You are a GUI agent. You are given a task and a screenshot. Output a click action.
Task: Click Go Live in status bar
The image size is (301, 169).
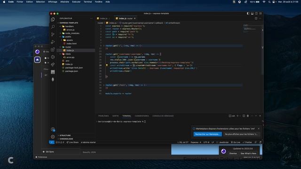236,142
